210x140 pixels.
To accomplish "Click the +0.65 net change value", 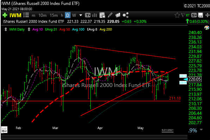I will (127, 21).
